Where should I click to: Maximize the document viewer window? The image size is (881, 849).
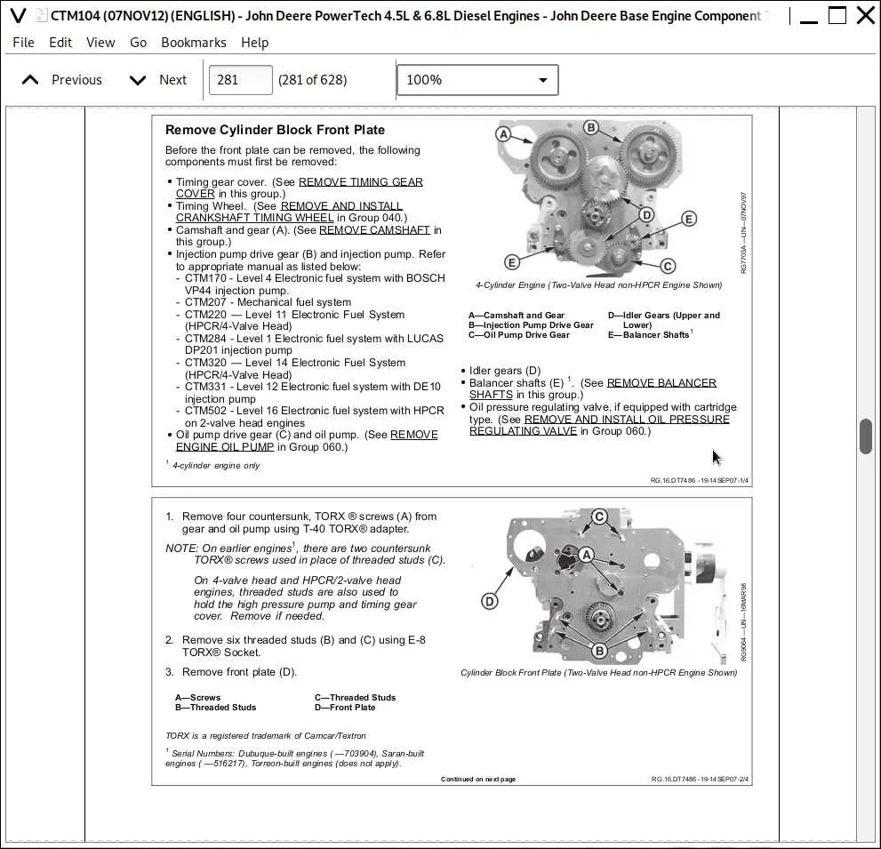tap(837, 15)
